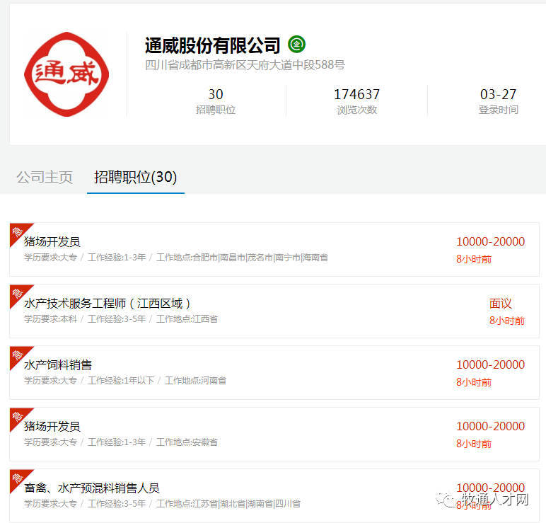Click salary 10000-20000 on 合肥市 猪场开发员 row

point(490,241)
